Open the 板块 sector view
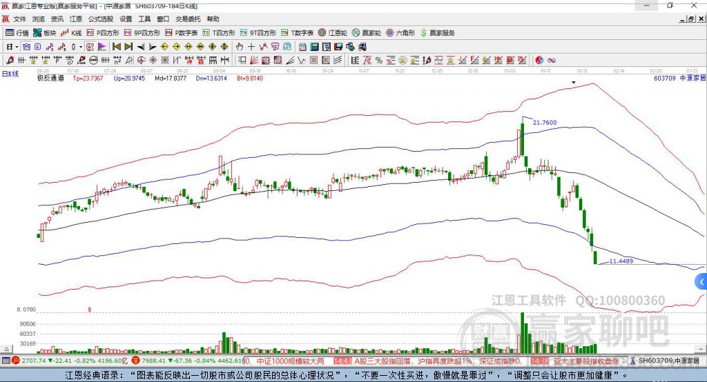The height and width of the screenshot is (382, 707). point(45,33)
